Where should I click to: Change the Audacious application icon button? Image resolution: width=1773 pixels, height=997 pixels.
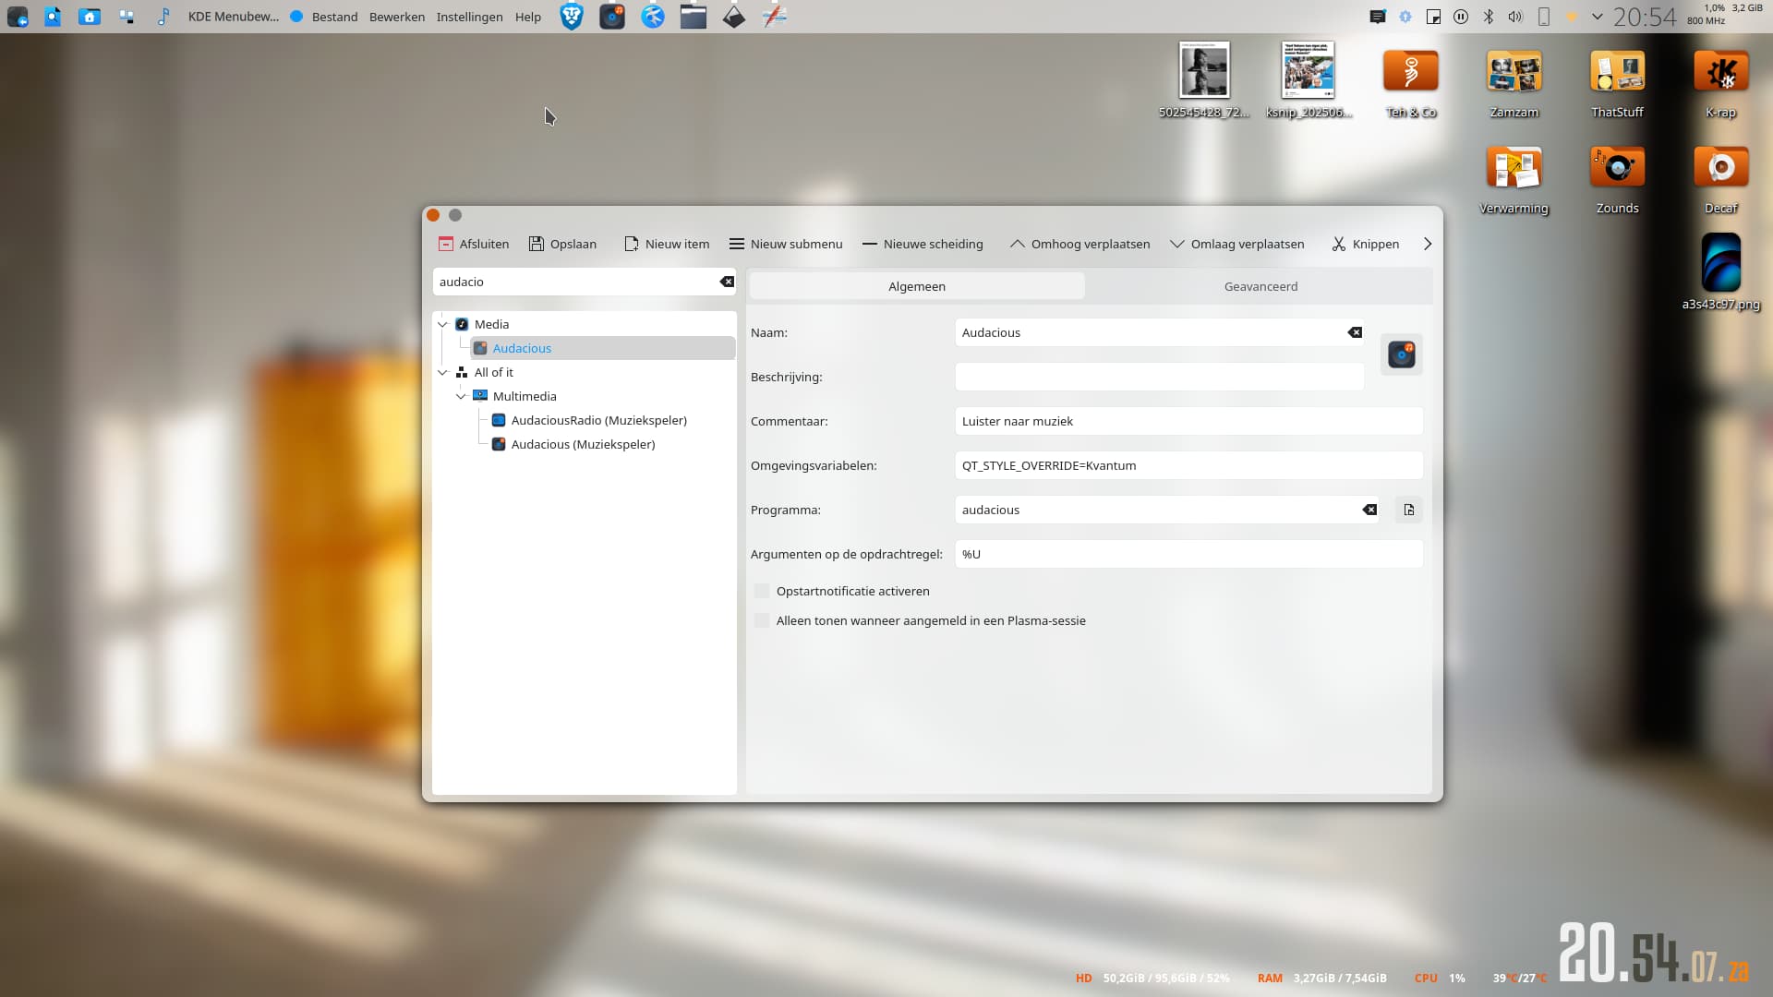(1402, 354)
